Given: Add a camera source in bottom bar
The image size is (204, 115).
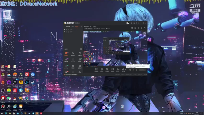Looking at the screenshot, I should pos(102,69).
